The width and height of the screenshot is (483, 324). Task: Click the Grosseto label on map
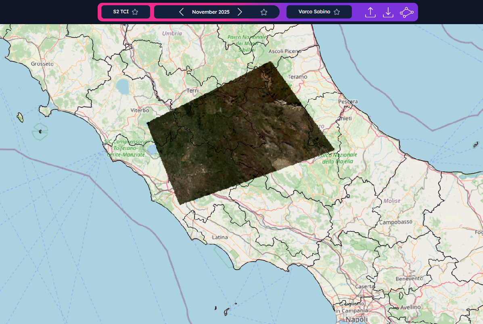pyautogui.click(x=42, y=64)
